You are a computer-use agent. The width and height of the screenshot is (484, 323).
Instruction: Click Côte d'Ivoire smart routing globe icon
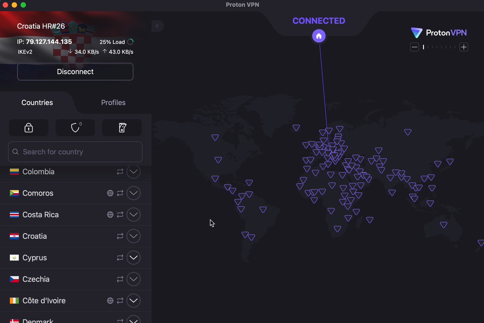click(110, 300)
